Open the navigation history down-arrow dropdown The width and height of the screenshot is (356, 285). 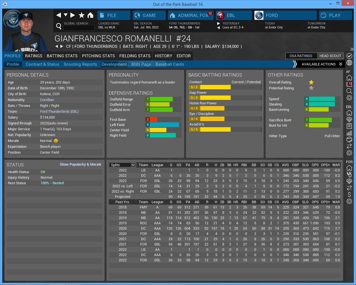(x=66, y=15)
